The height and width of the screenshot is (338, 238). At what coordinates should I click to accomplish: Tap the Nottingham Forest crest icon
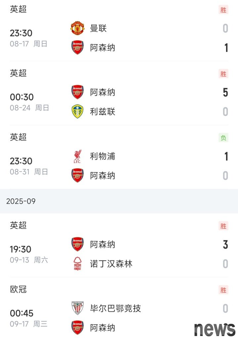point(78,264)
